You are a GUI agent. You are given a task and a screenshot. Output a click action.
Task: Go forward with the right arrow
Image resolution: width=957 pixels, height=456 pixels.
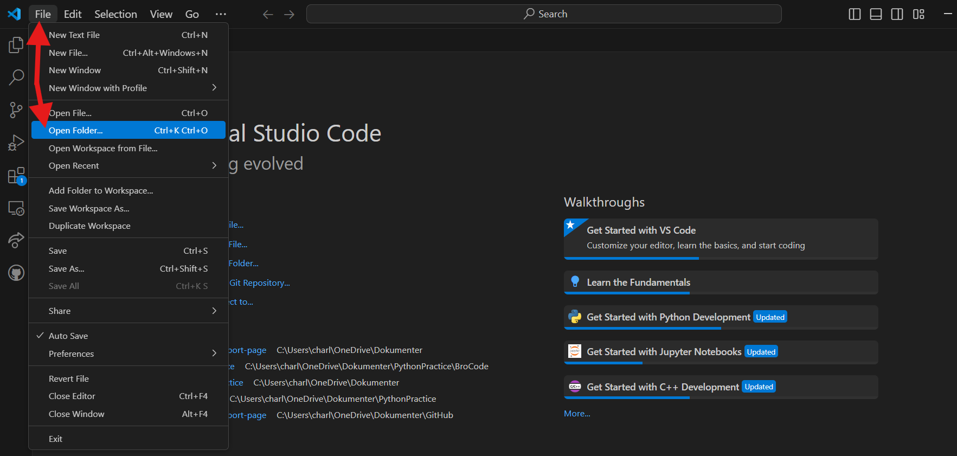point(289,14)
